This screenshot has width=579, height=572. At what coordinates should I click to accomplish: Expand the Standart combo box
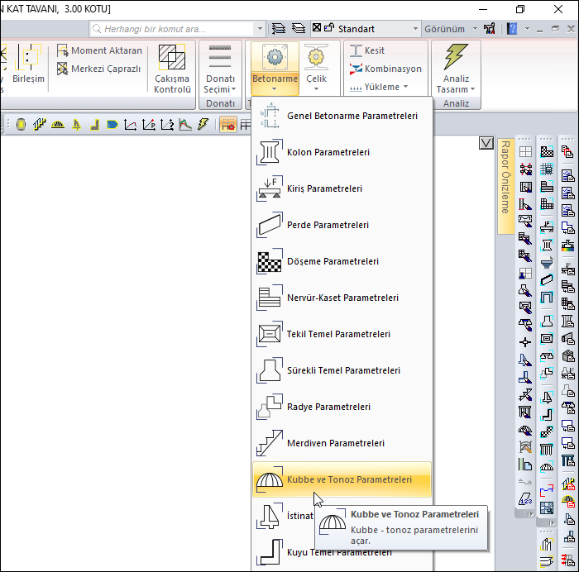415,29
